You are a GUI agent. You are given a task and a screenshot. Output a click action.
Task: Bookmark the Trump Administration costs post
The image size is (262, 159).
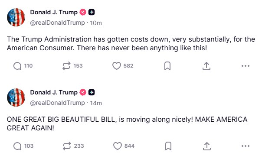click(x=167, y=66)
